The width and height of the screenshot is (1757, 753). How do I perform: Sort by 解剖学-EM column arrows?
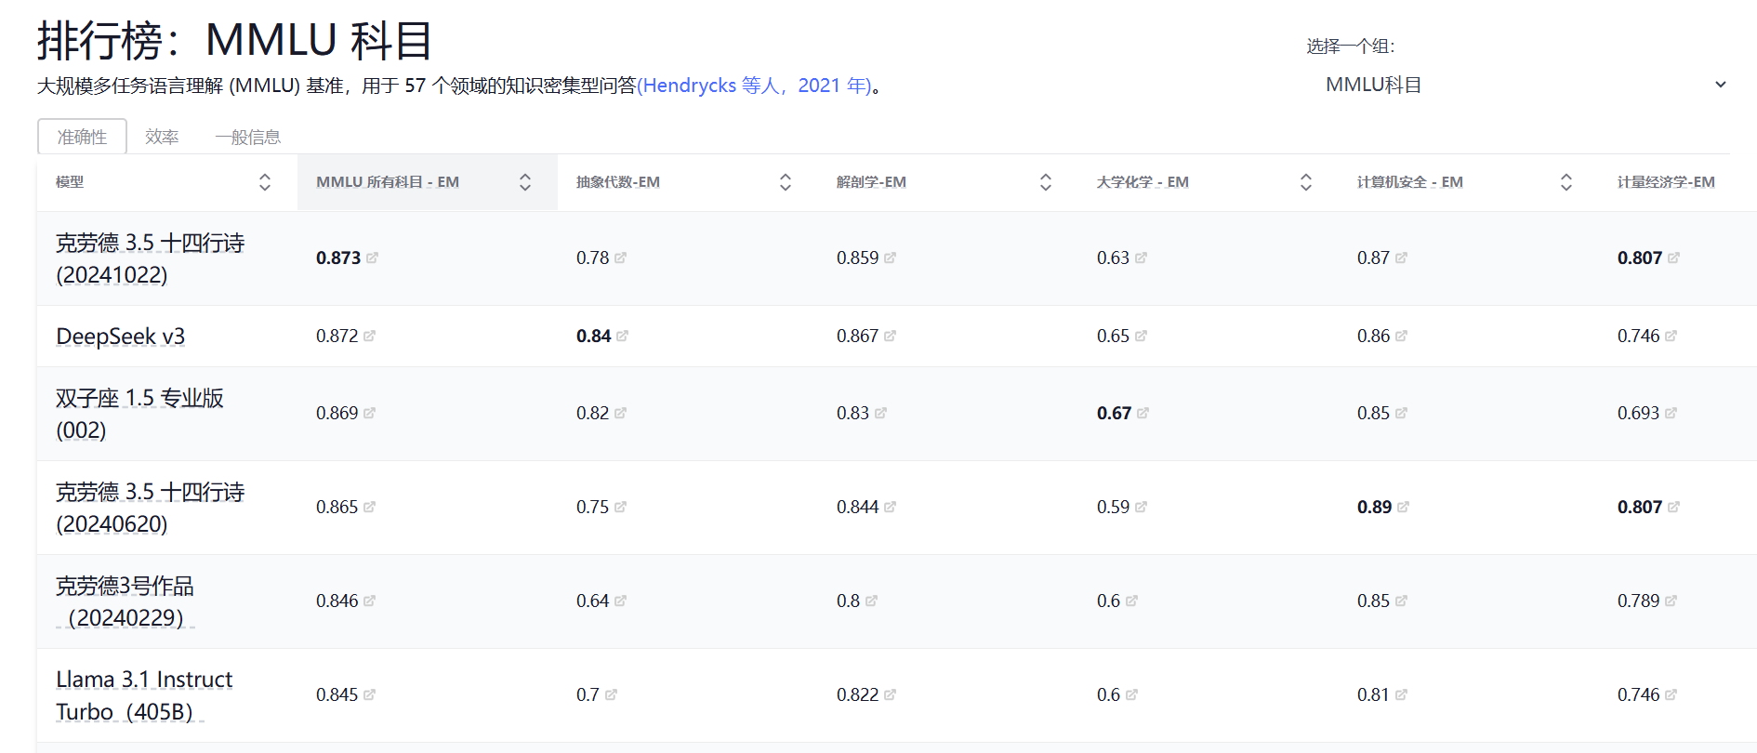(x=1046, y=182)
